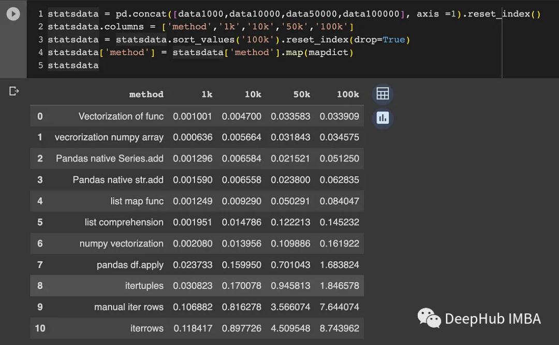Click the '10k' column header
This screenshot has width=559, height=345.
coord(253,94)
